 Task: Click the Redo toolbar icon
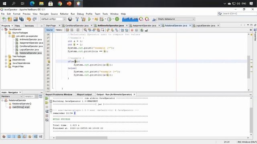pos(35,19)
